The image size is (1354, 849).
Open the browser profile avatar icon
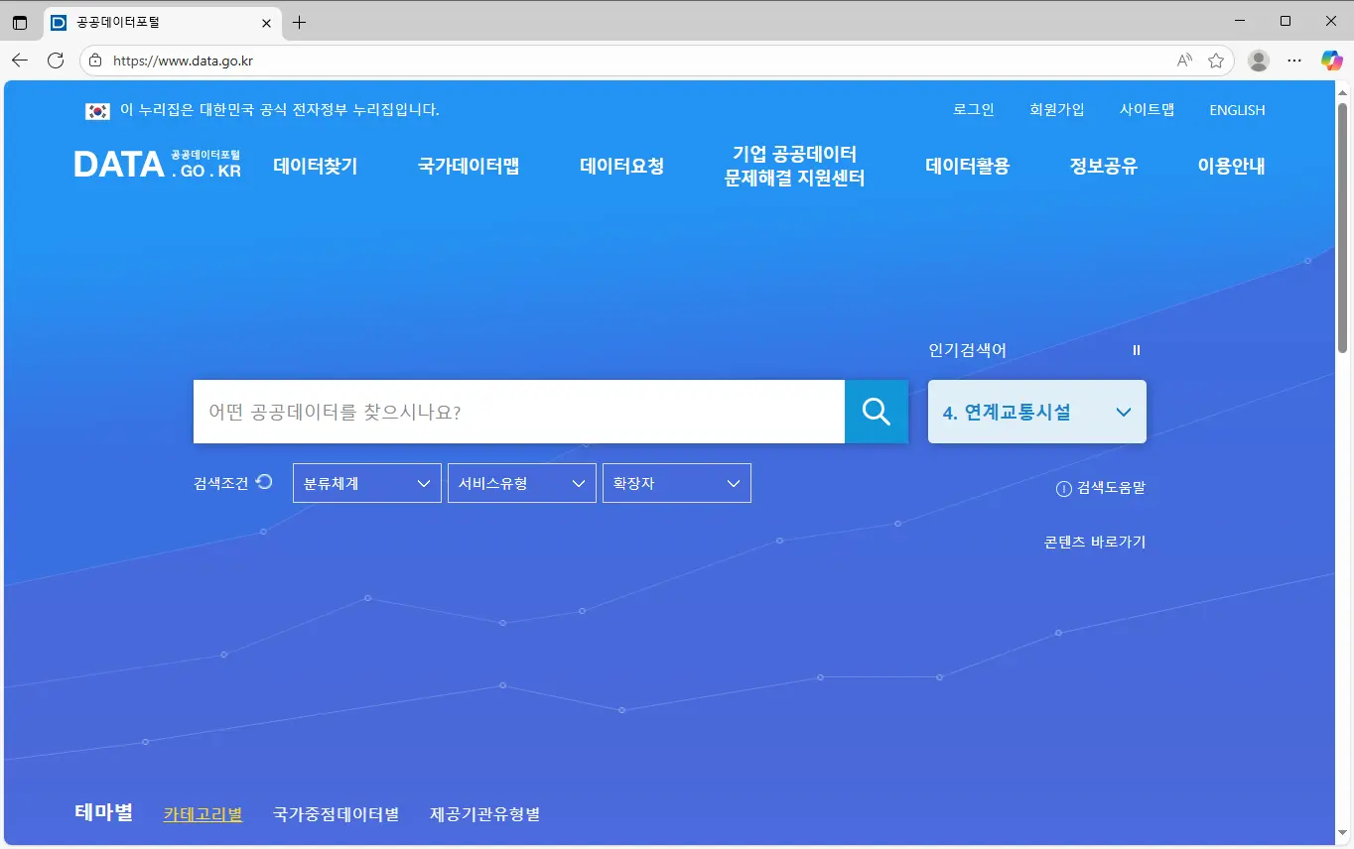coord(1259,61)
